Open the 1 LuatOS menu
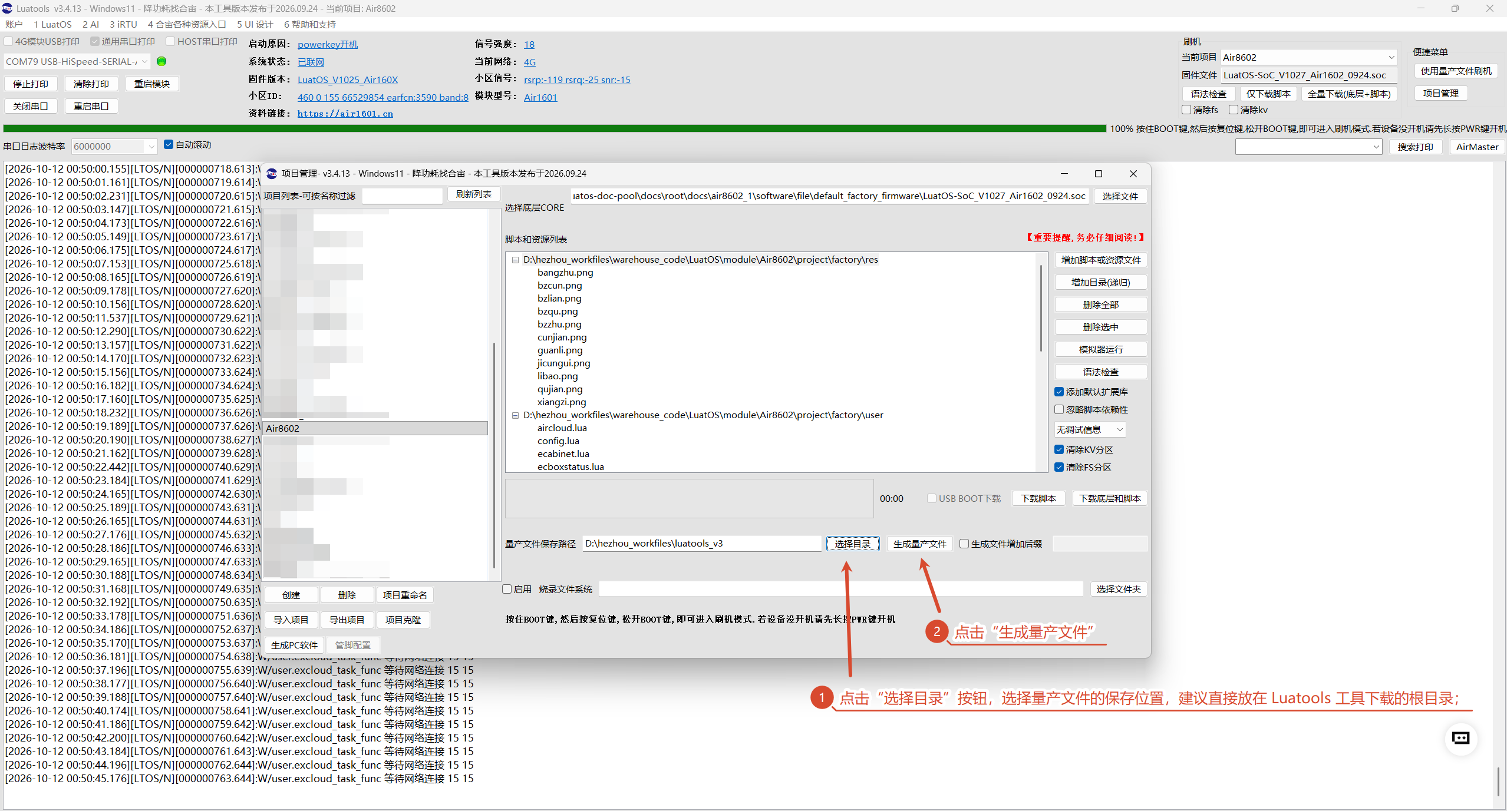1507x811 pixels. pyautogui.click(x=52, y=24)
